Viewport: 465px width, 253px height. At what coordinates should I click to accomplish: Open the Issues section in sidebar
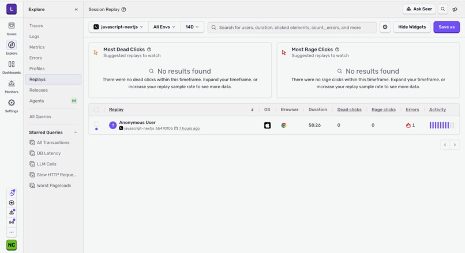click(x=12, y=28)
